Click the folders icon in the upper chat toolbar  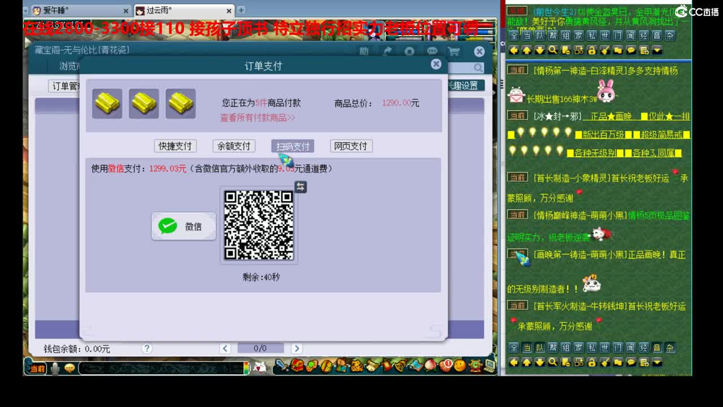click(x=617, y=50)
